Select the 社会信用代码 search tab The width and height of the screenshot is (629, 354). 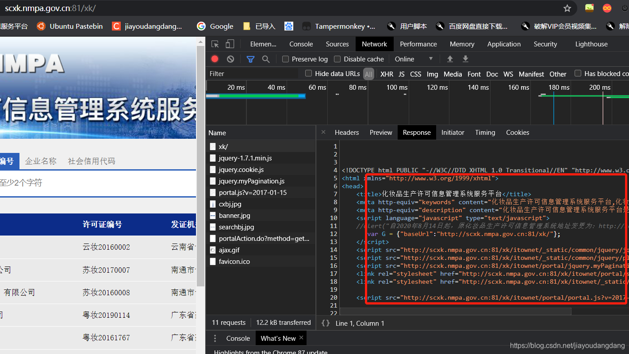(92, 161)
